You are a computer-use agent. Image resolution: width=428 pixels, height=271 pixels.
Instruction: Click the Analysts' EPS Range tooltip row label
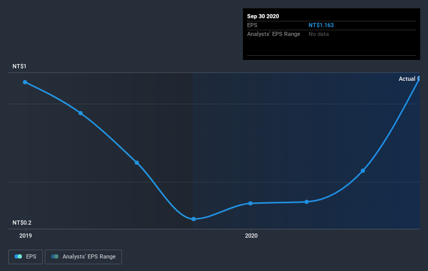[x=274, y=34]
